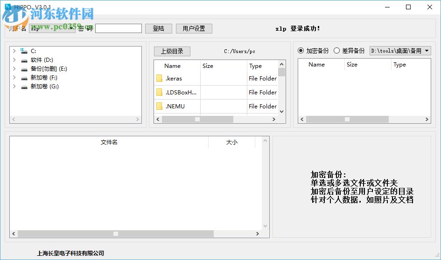Expand the C: drive tree node
Image resolution: width=441 pixels, height=260 pixels.
coord(14,51)
